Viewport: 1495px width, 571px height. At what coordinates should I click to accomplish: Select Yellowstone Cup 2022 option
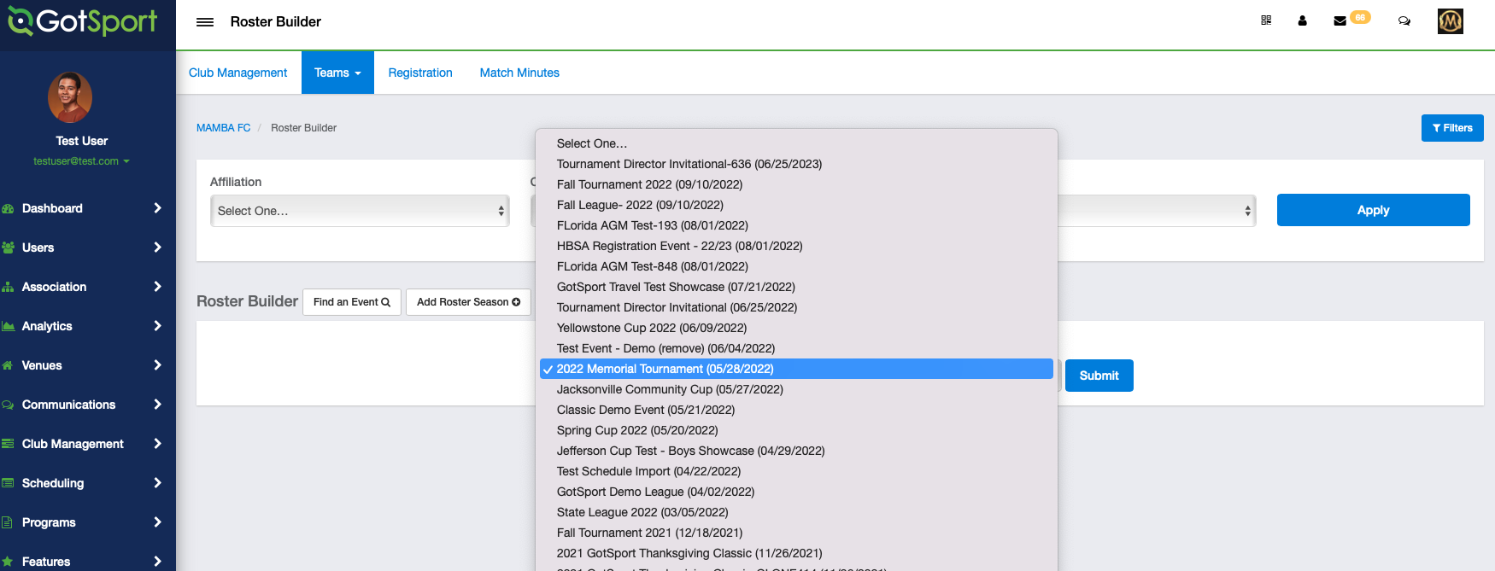(796, 328)
